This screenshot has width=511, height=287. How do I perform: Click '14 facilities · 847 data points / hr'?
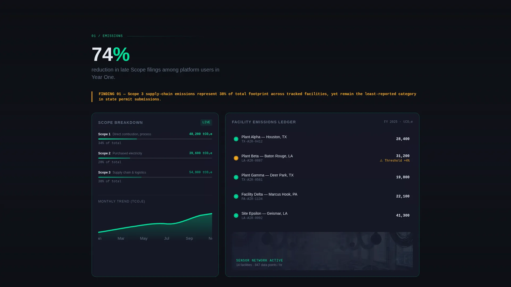click(259, 265)
